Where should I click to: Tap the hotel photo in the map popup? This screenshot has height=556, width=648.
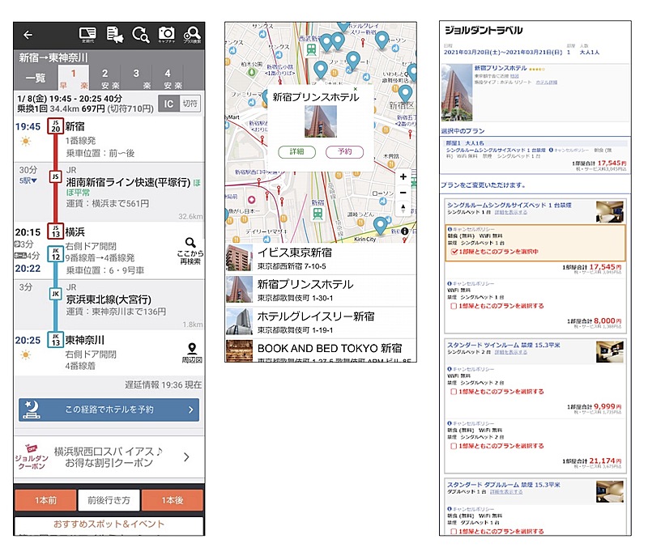(x=321, y=121)
